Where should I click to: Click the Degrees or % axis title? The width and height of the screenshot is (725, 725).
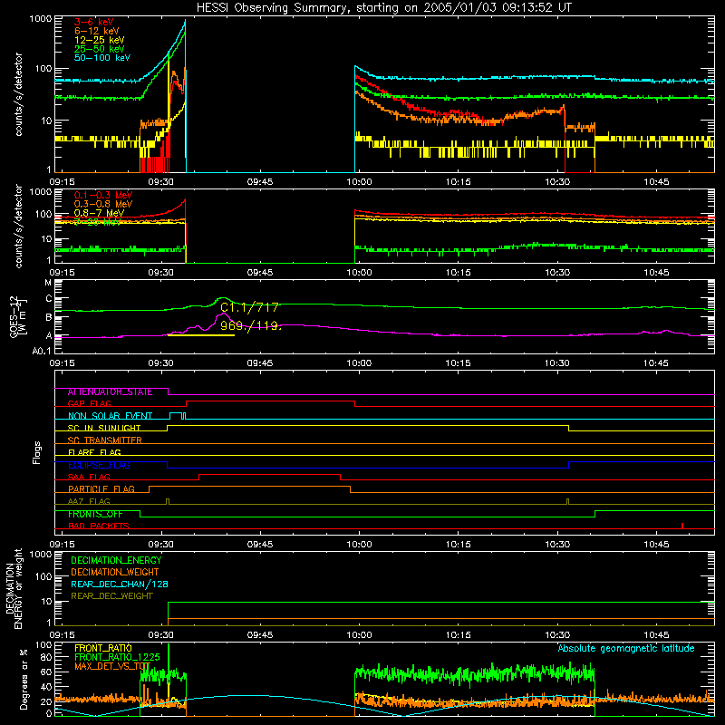(24, 679)
